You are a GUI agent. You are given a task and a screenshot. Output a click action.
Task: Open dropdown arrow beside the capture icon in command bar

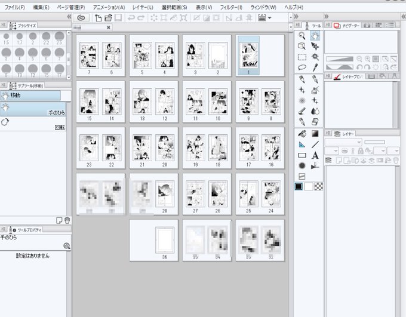click(x=269, y=18)
